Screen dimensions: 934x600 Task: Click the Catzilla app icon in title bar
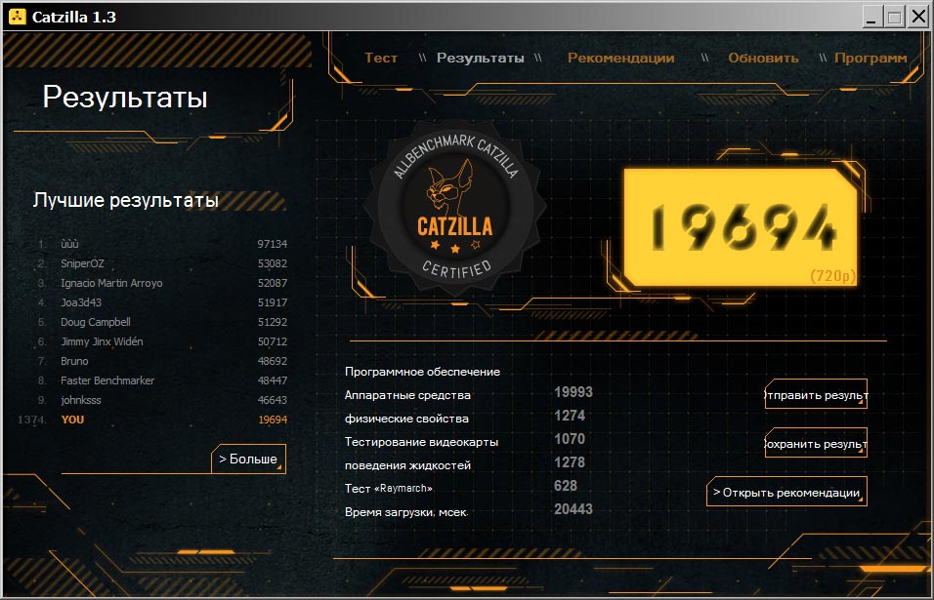coord(17,17)
